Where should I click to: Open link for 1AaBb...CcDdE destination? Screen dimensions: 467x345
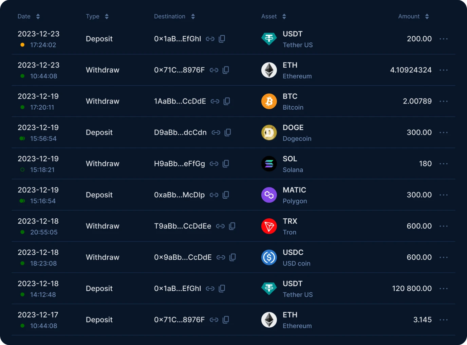tap(215, 101)
